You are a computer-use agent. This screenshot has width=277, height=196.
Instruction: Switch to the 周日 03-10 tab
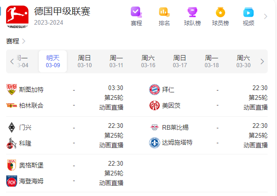pos(85,62)
